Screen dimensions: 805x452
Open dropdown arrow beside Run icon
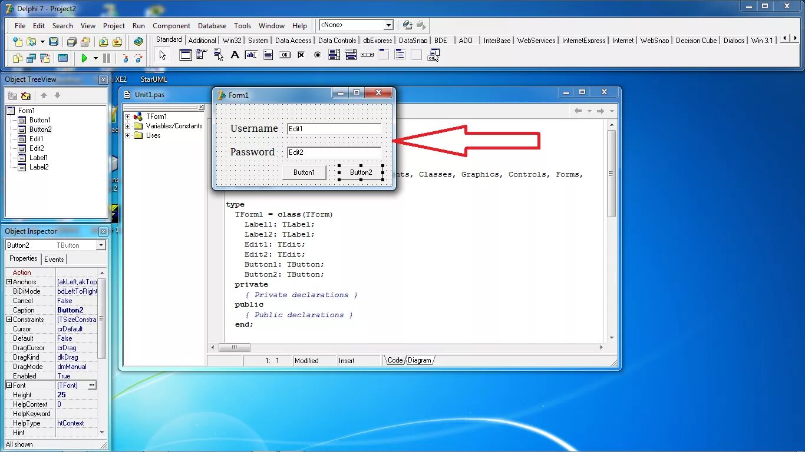95,58
